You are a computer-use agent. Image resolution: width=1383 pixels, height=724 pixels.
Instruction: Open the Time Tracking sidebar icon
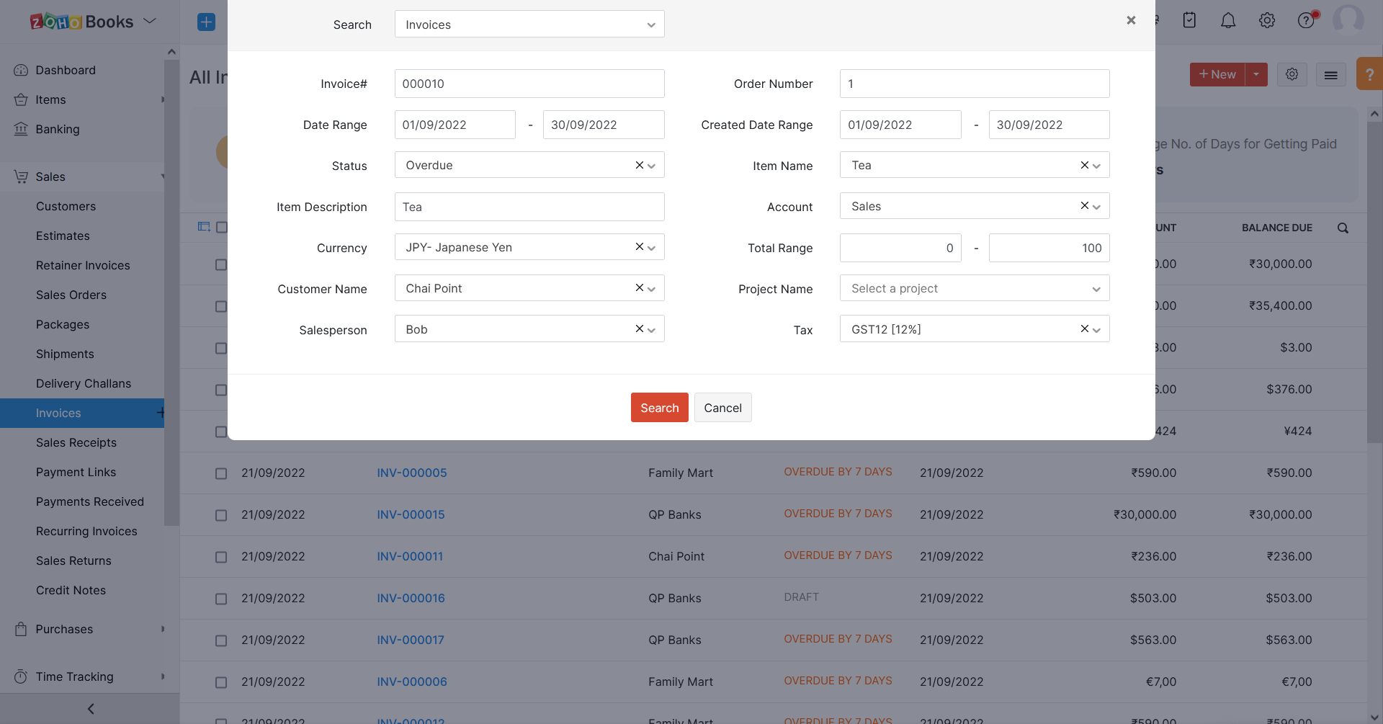coord(22,676)
